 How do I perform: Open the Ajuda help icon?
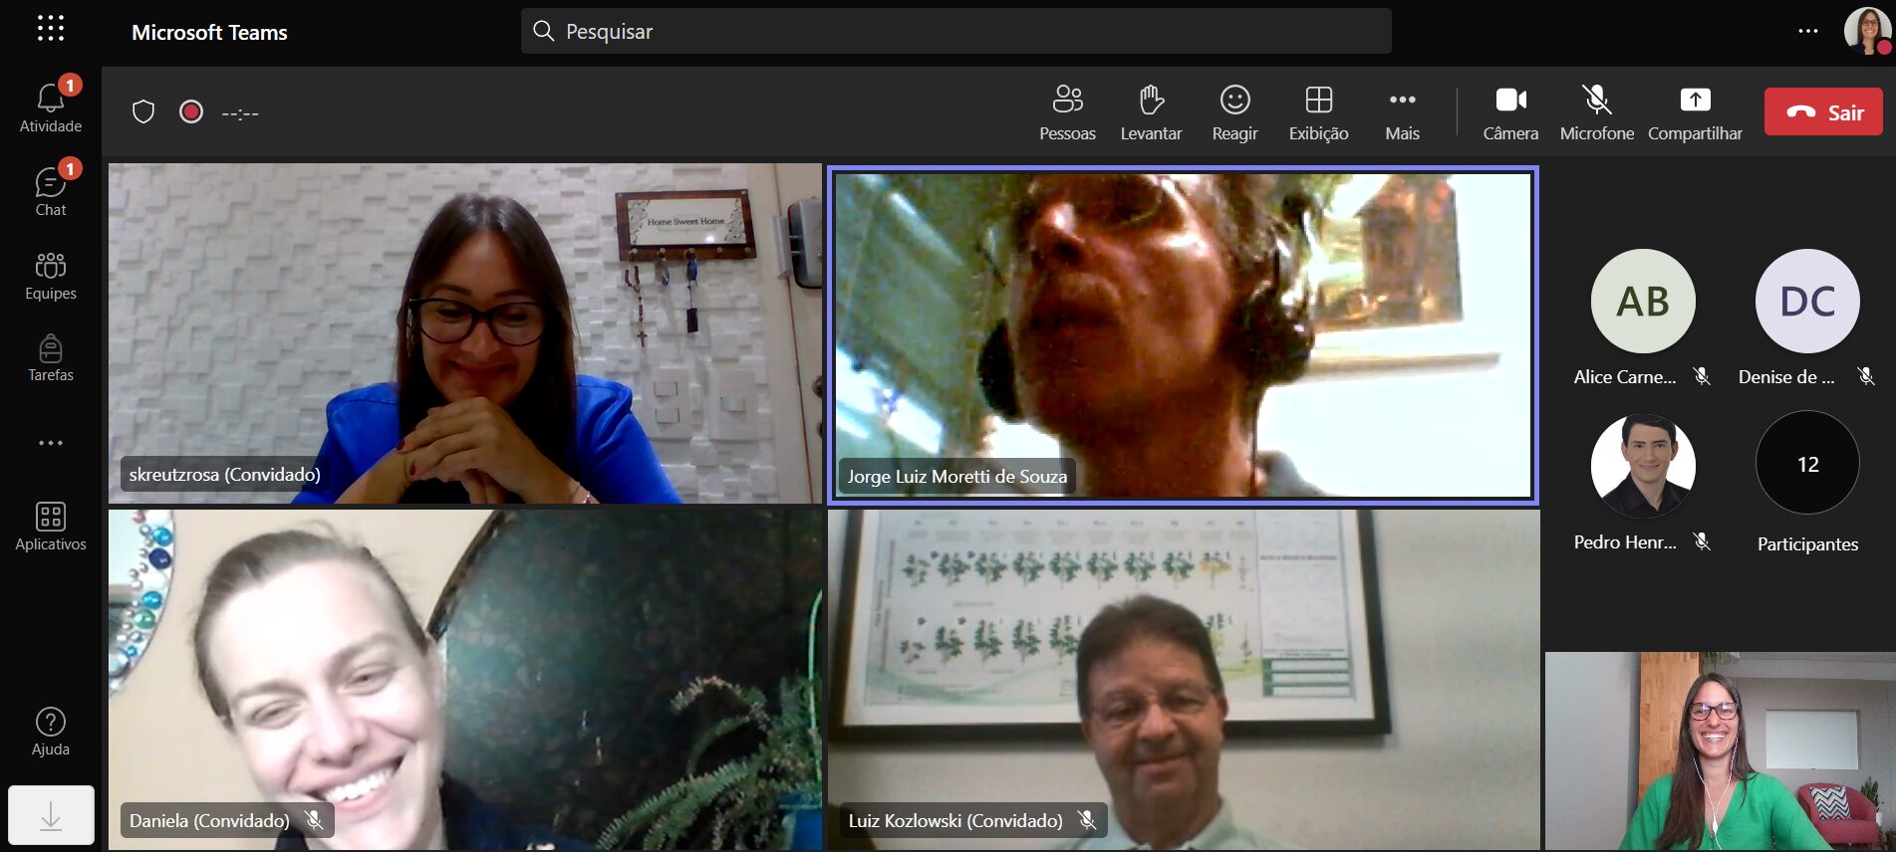point(51,732)
